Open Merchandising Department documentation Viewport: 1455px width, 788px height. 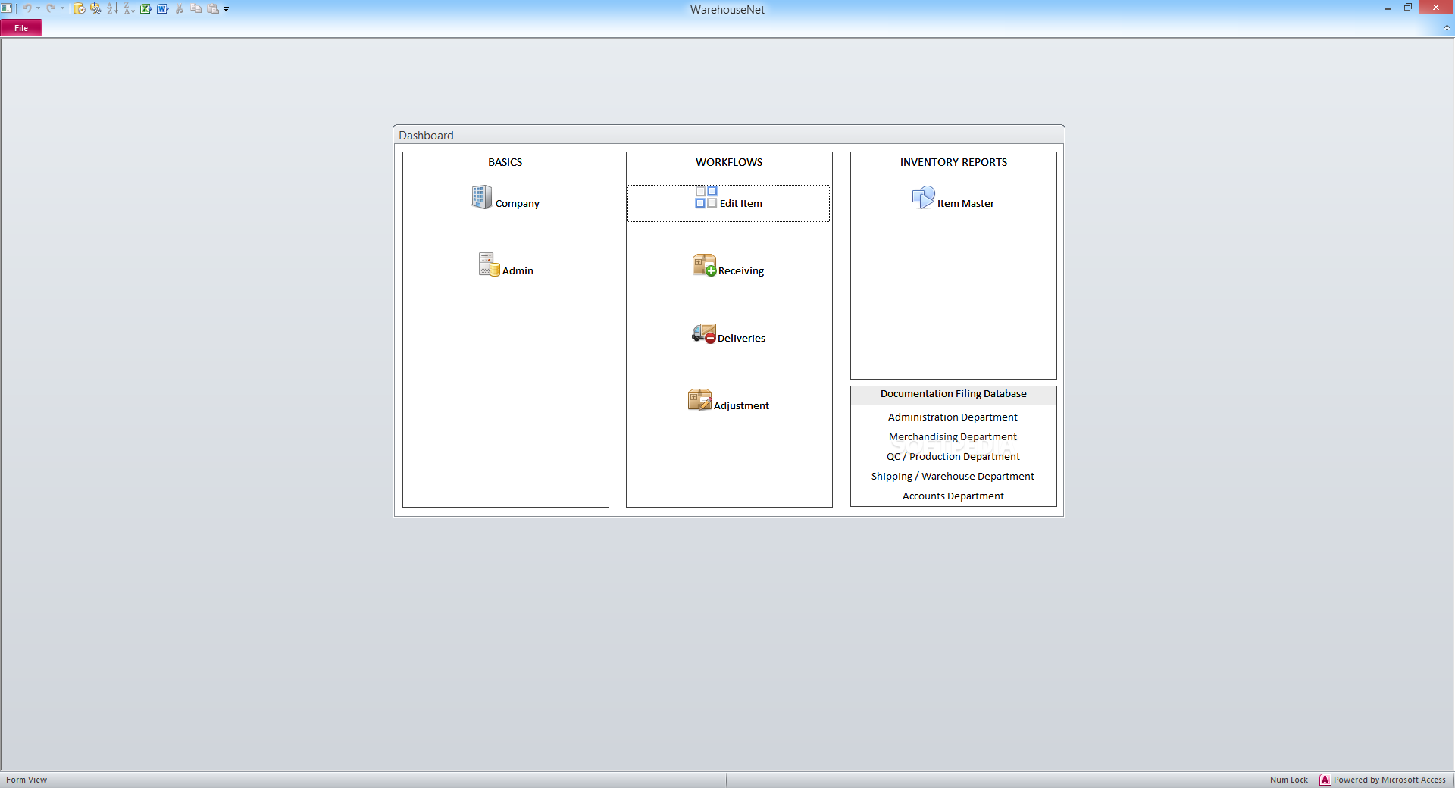[953, 437]
